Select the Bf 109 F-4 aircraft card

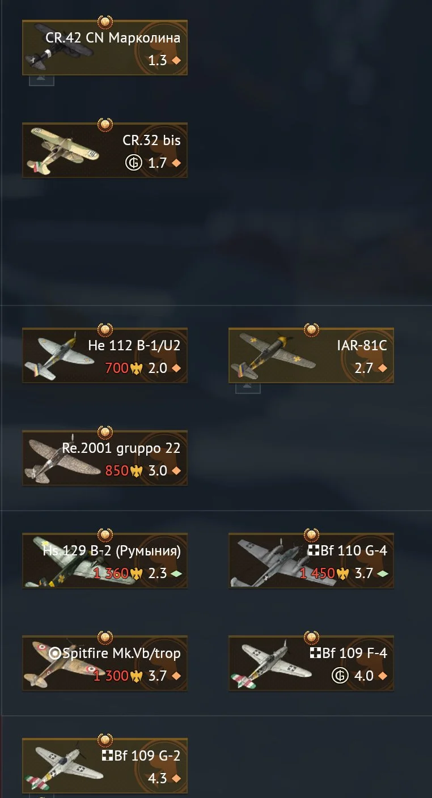pos(311,663)
